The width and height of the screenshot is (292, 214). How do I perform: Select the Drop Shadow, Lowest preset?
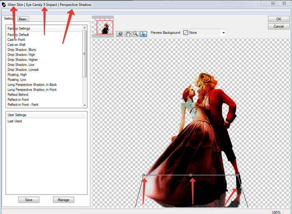coord(23,70)
